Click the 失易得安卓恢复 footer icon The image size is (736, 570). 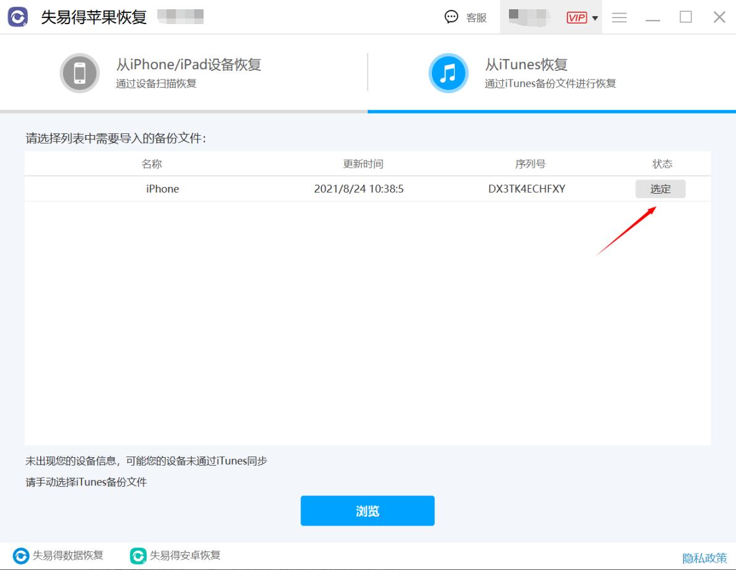137,556
